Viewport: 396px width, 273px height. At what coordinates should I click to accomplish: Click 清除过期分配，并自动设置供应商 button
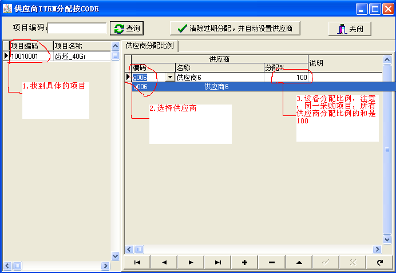235,28
